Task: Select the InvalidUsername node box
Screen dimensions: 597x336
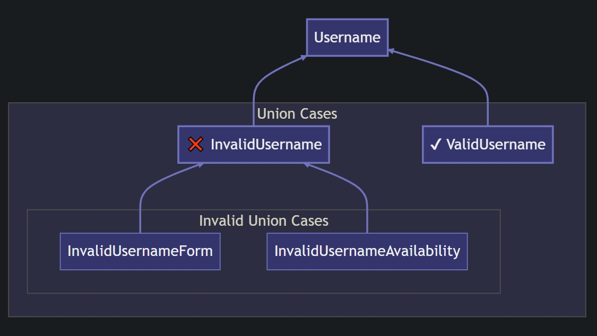Action: (x=254, y=145)
